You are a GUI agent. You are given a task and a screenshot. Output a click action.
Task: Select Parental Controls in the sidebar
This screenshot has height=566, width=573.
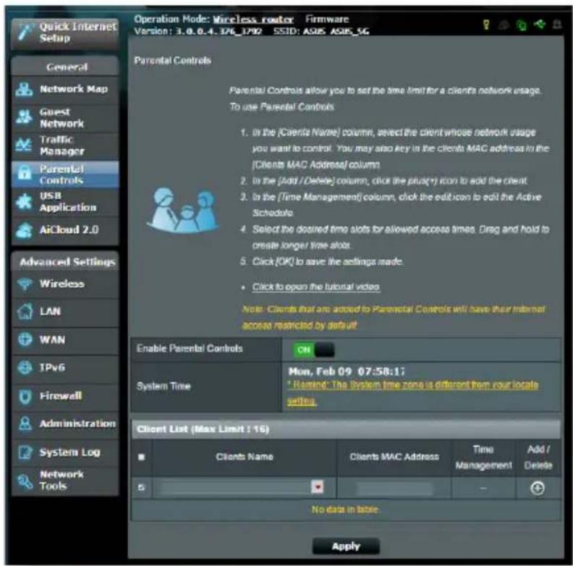pyautogui.click(x=65, y=174)
